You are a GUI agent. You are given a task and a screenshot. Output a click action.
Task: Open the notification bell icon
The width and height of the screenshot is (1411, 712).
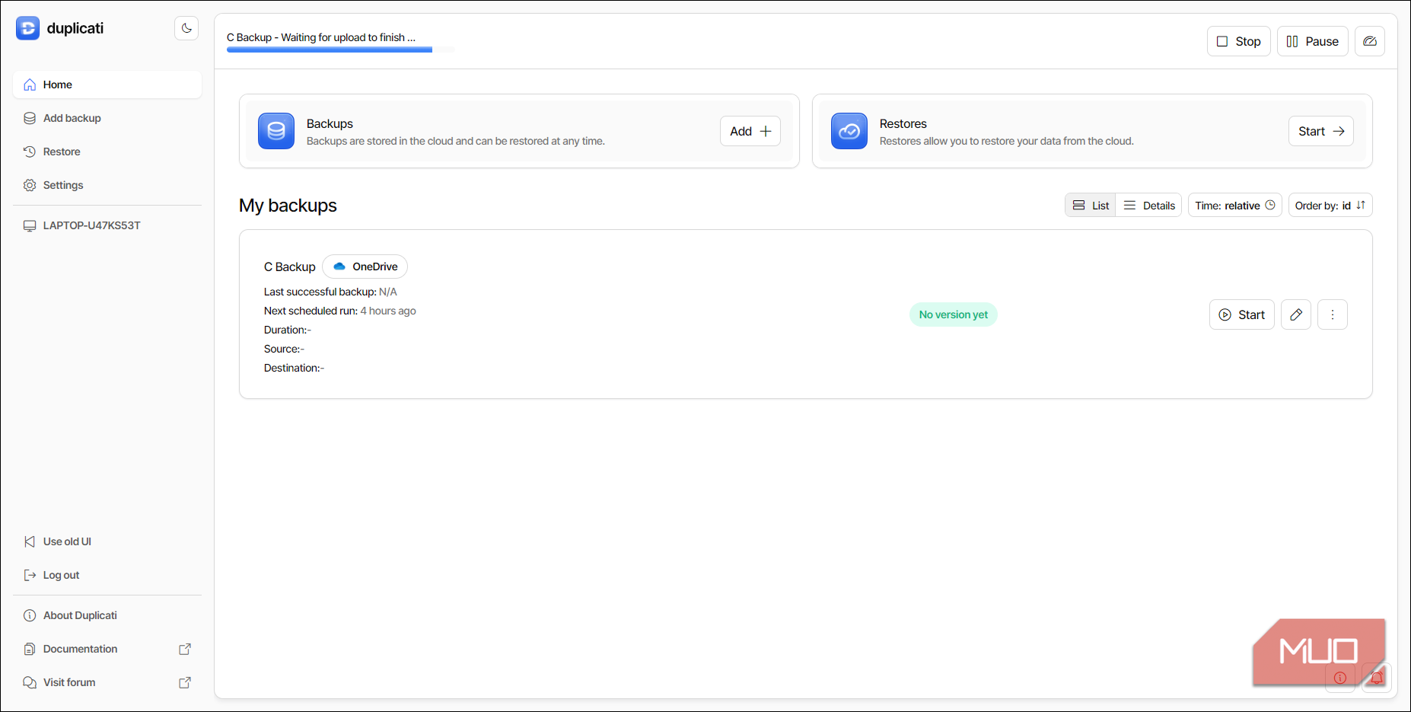coord(1377,678)
